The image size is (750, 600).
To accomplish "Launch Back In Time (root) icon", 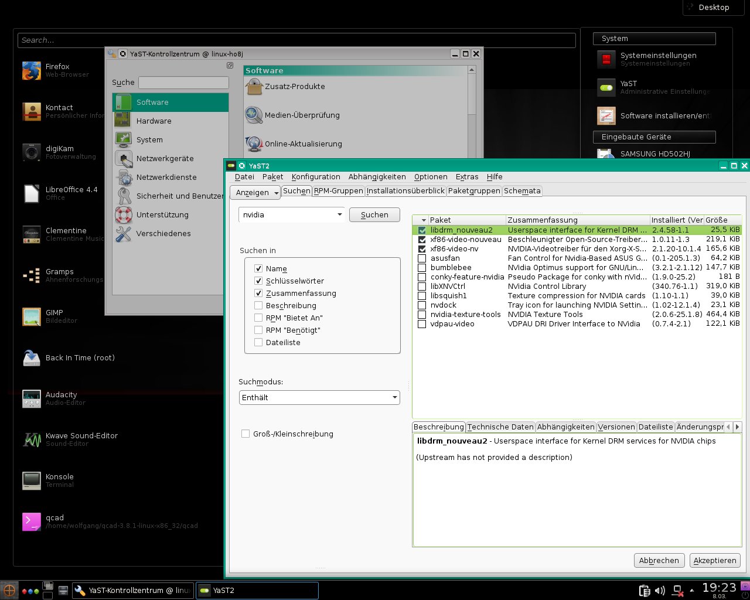I will click(x=32, y=357).
